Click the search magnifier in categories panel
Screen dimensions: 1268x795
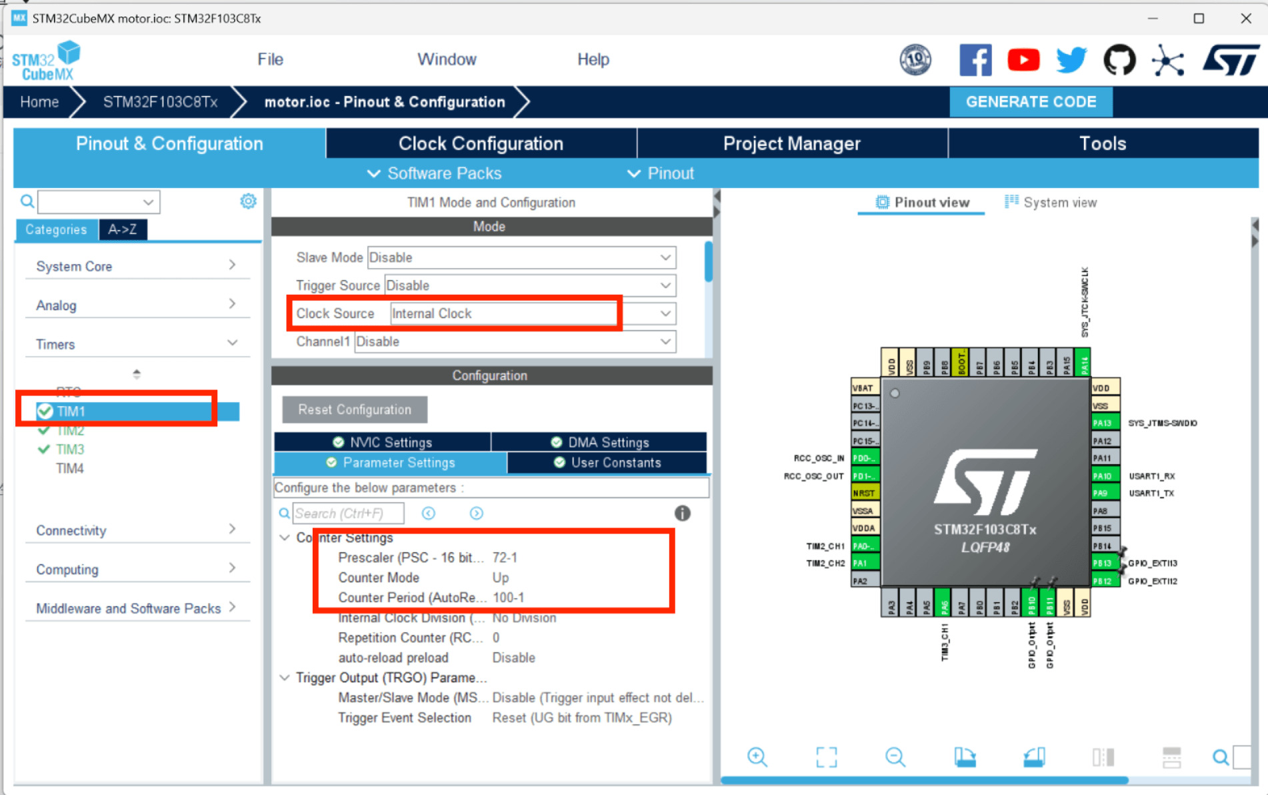point(27,201)
